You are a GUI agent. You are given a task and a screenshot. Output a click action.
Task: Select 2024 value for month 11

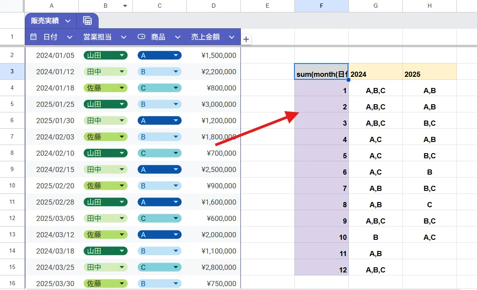375,251
